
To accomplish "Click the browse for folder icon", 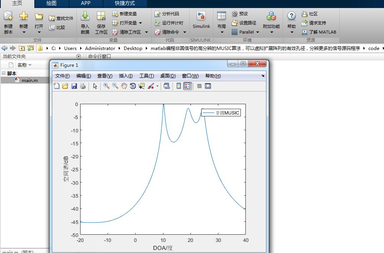I will click(x=31, y=48).
